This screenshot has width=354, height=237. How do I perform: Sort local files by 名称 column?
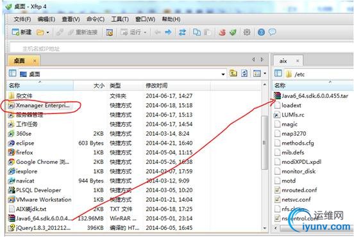[40, 86]
